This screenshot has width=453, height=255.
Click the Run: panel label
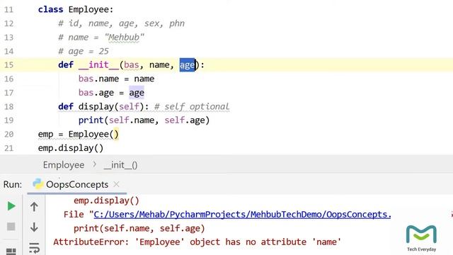[13, 184]
